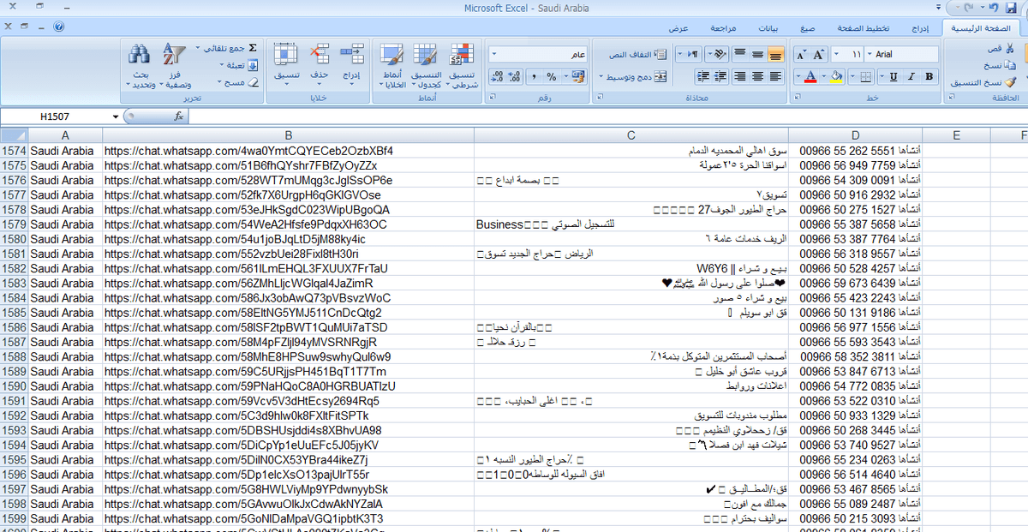Image resolution: width=1028 pixels, height=532 pixels.
Task: Select column B header
Action: 288,135
